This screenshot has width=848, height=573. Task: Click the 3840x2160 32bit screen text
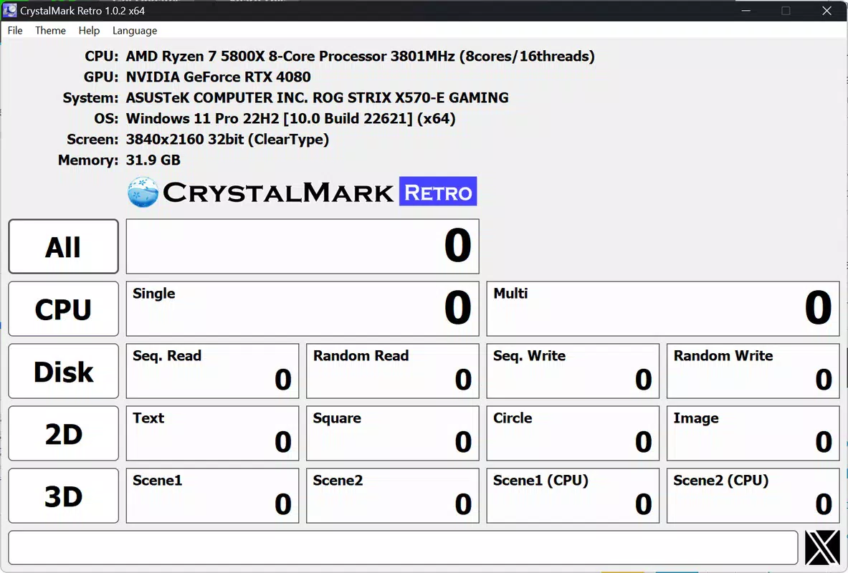coord(227,140)
